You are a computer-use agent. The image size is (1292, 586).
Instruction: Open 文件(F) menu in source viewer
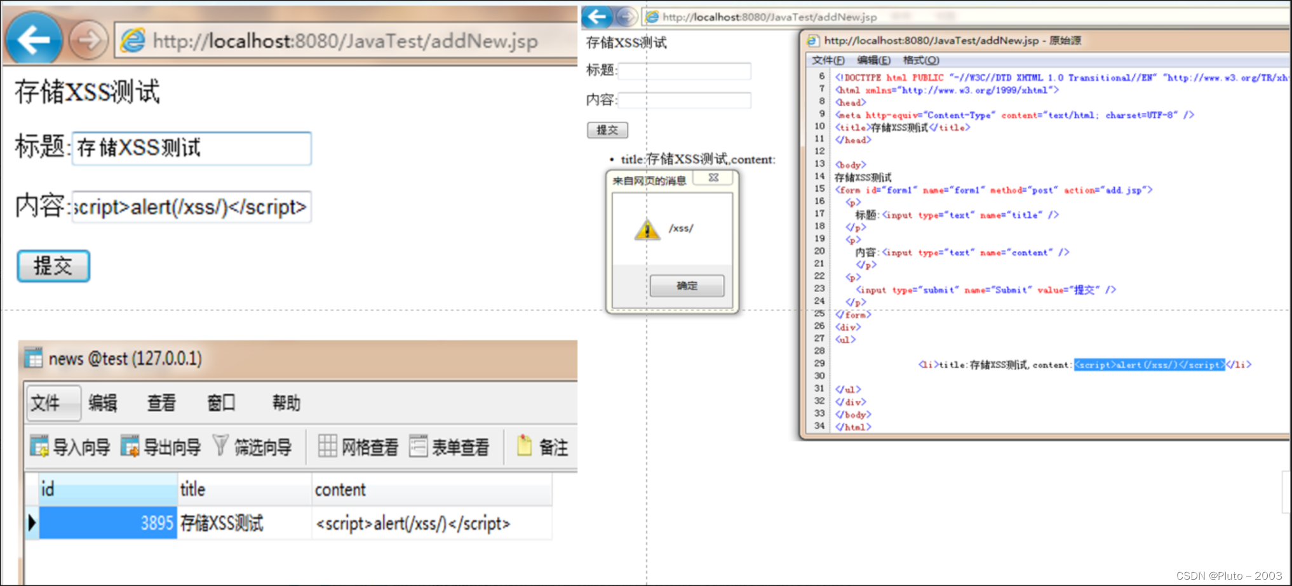pos(828,60)
